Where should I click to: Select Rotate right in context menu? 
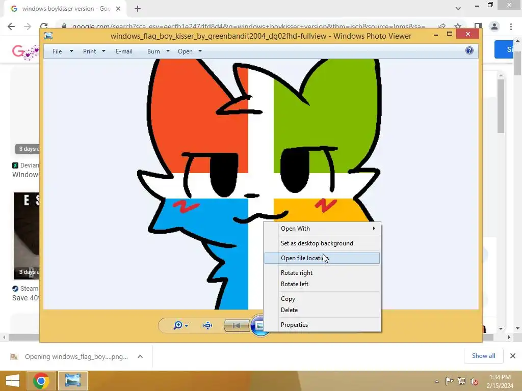click(x=322, y=273)
